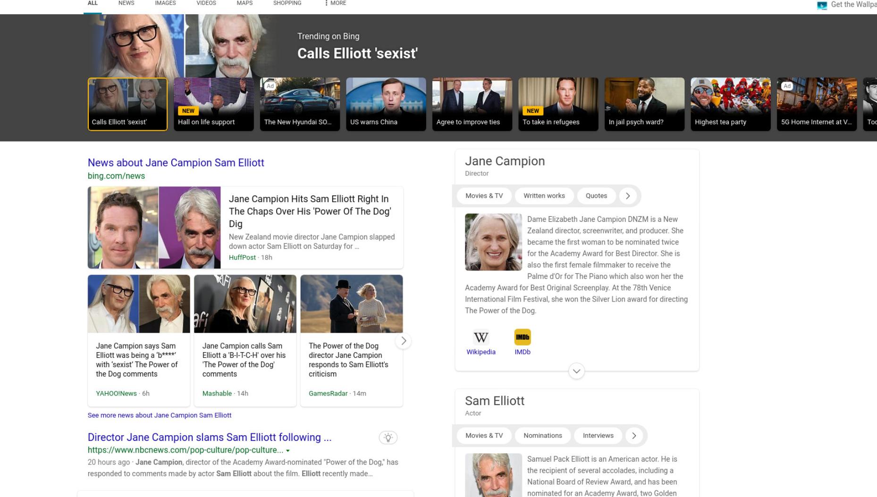
Task: Click the Written works chip
Action: (544, 196)
